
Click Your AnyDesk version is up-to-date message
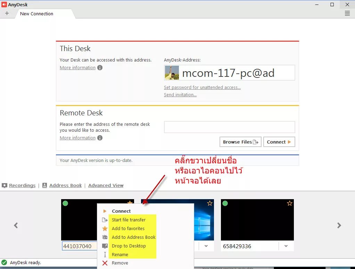[96, 160]
